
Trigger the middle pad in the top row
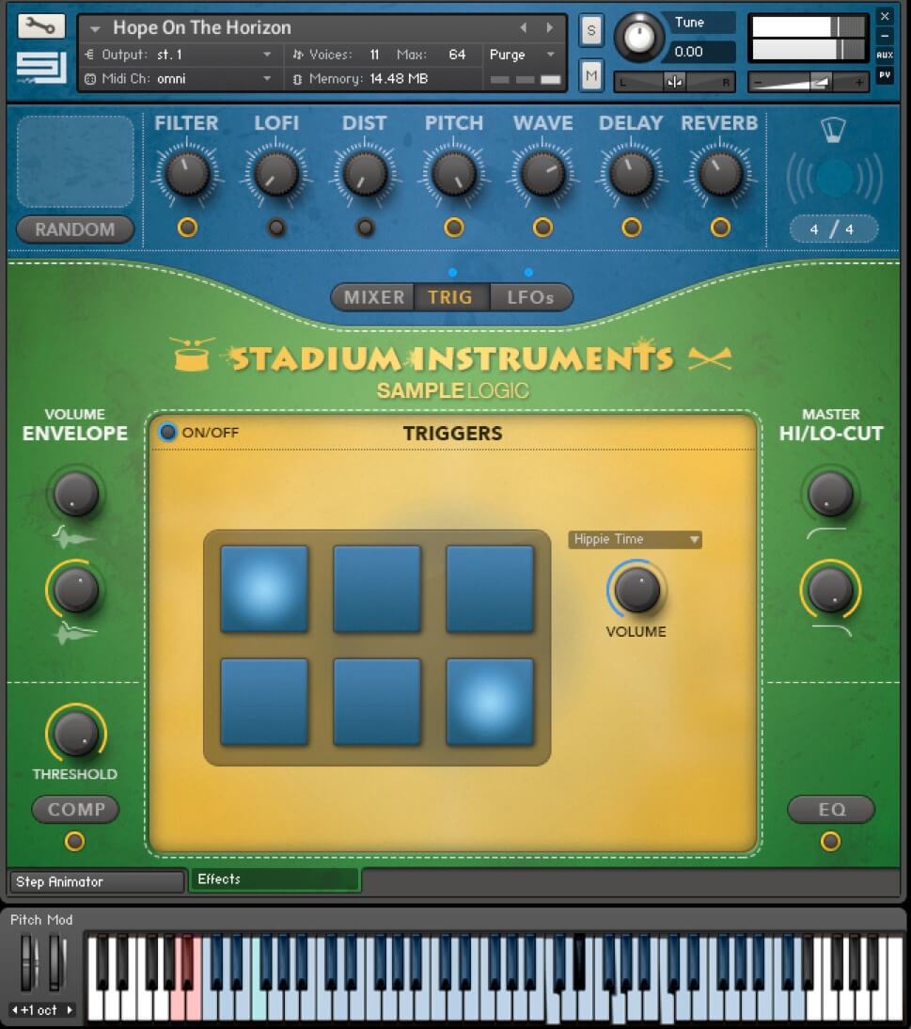(x=377, y=589)
